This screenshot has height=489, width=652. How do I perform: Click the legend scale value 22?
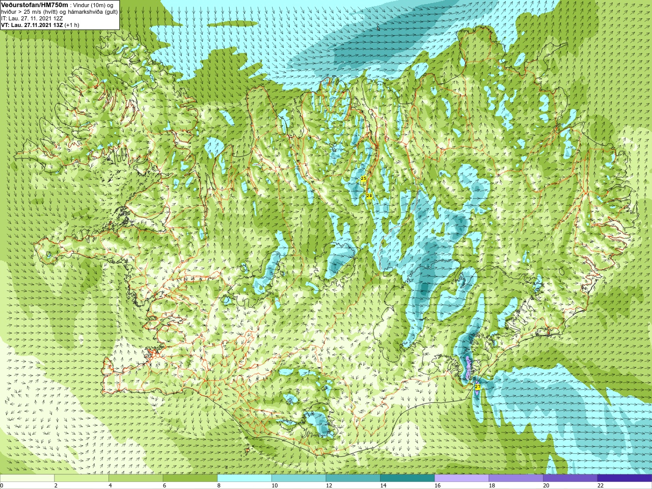[601, 485]
